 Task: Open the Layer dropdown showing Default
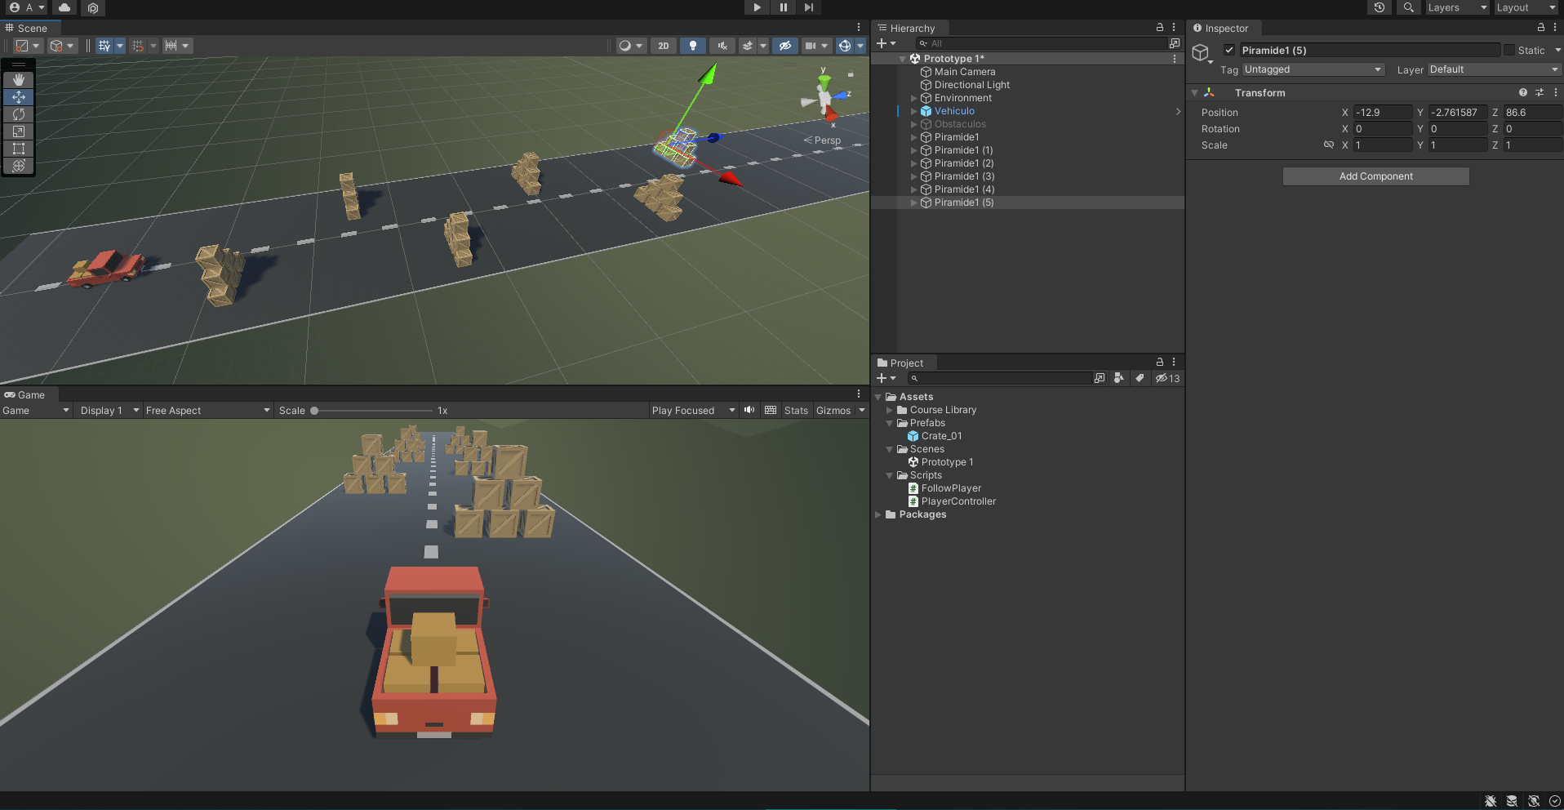(x=1495, y=69)
